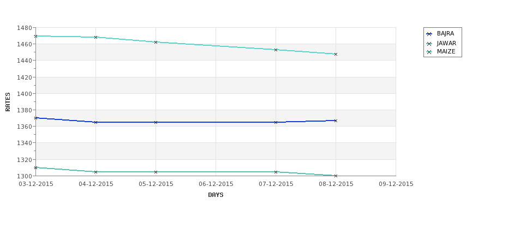Select JAWAR data point on 07-12-2015

[276, 172]
